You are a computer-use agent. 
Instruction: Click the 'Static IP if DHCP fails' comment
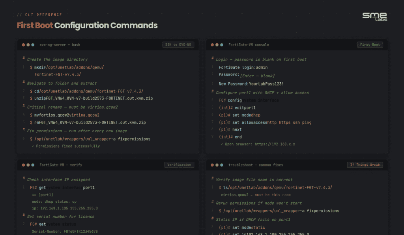click(253, 220)
